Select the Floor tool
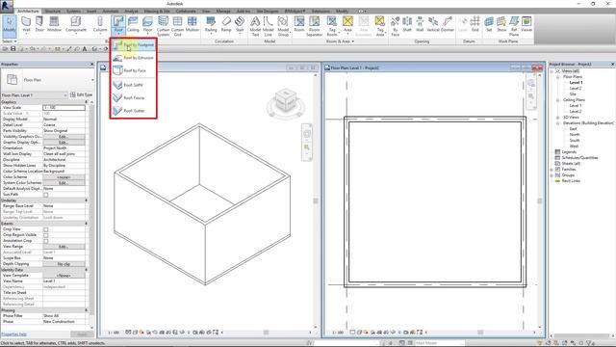Screen dimensions: 616x347 tap(147, 24)
